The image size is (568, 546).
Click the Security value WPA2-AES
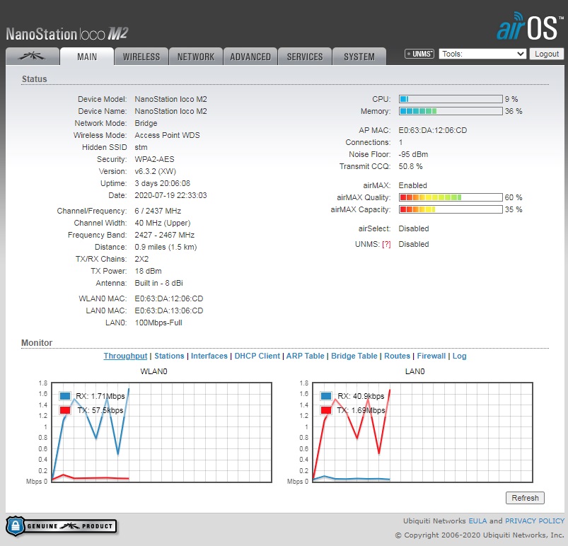(154, 159)
